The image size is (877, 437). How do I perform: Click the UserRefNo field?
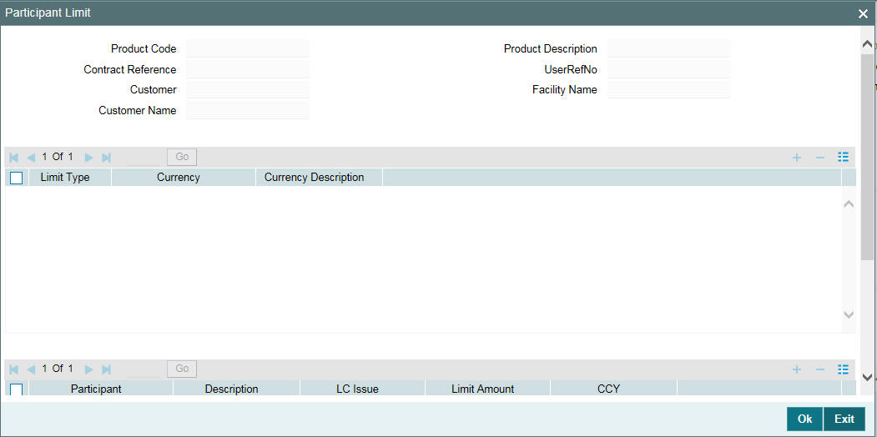(x=668, y=70)
